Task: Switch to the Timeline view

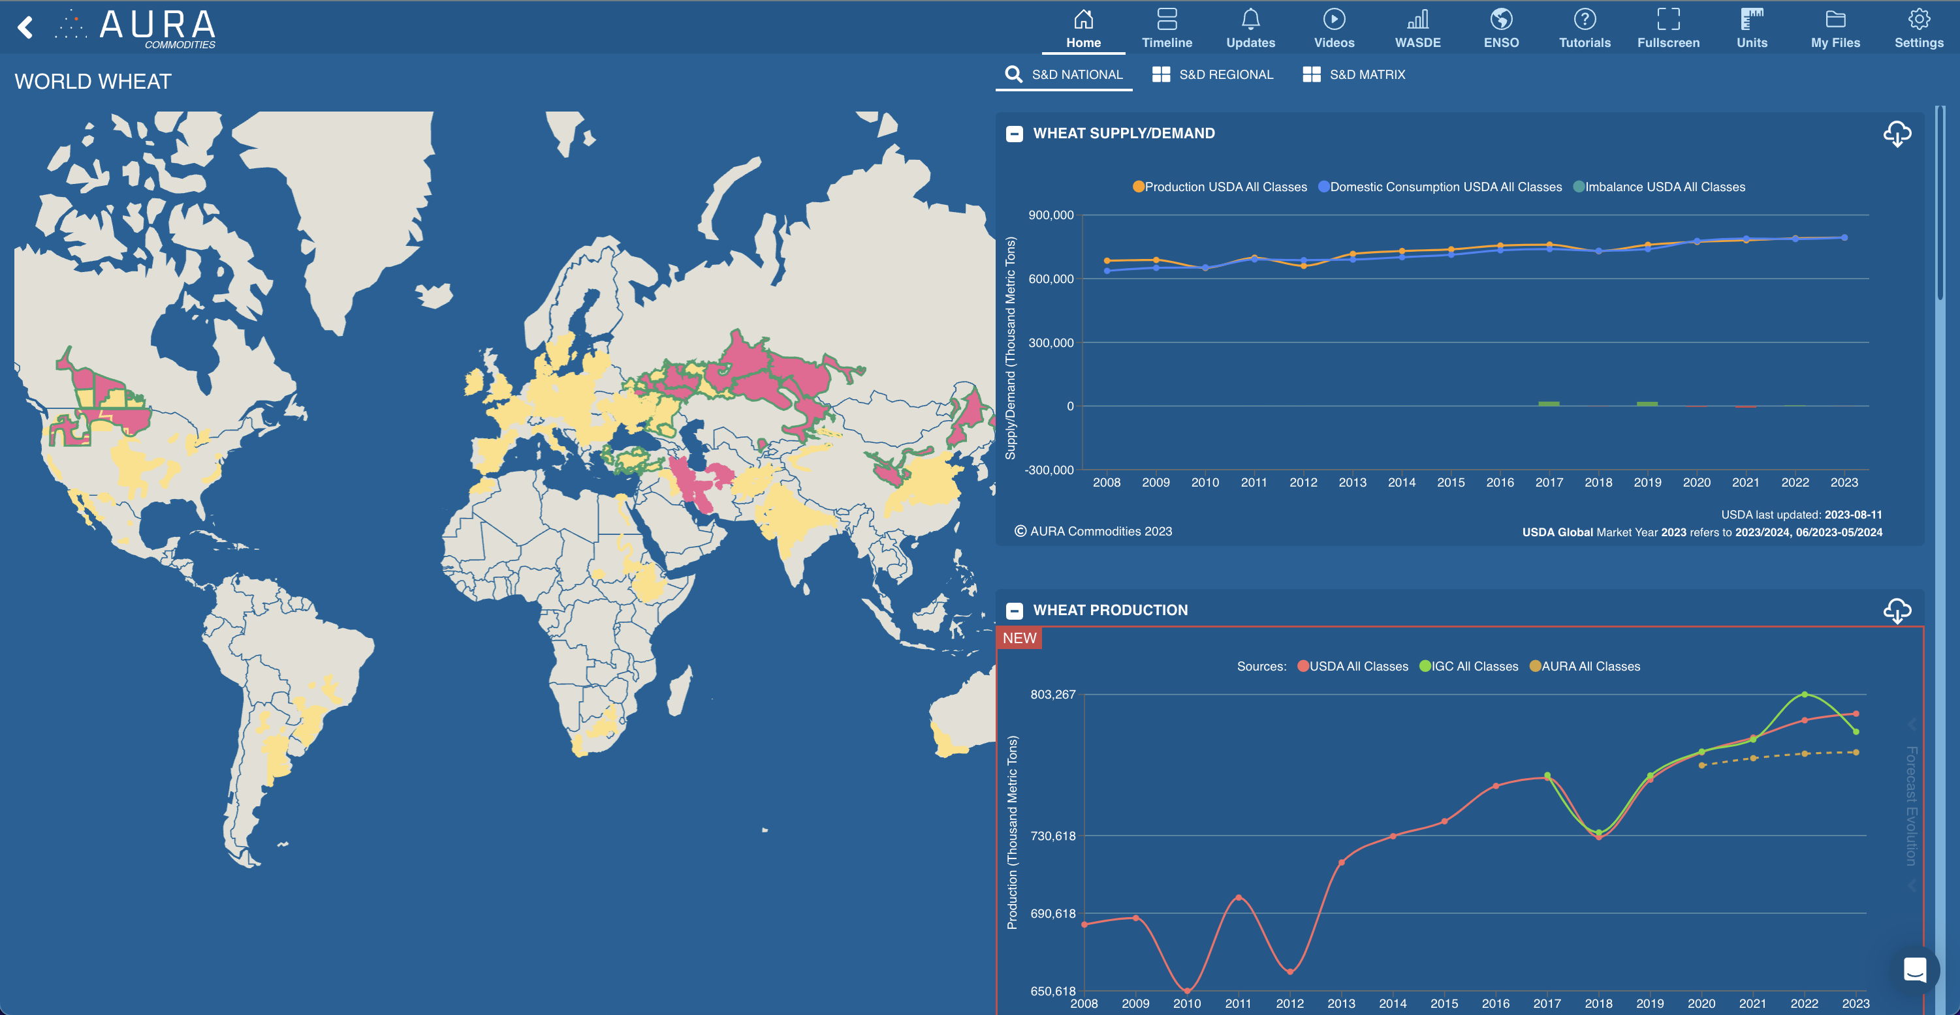Action: coord(1167,27)
